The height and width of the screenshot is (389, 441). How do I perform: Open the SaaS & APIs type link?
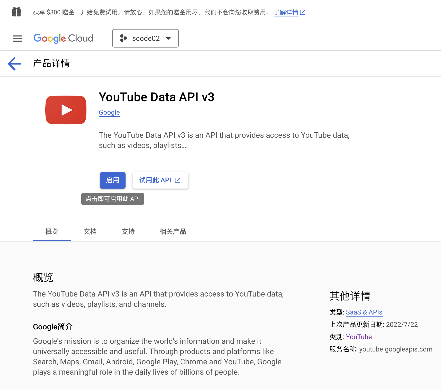click(364, 312)
